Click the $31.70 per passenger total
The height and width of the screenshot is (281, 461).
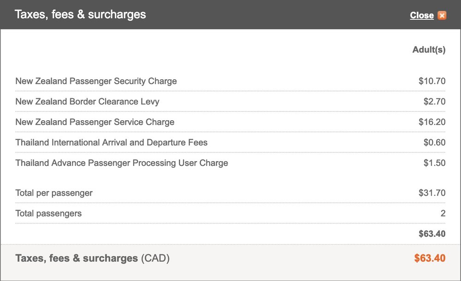pyautogui.click(x=432, y=193)
